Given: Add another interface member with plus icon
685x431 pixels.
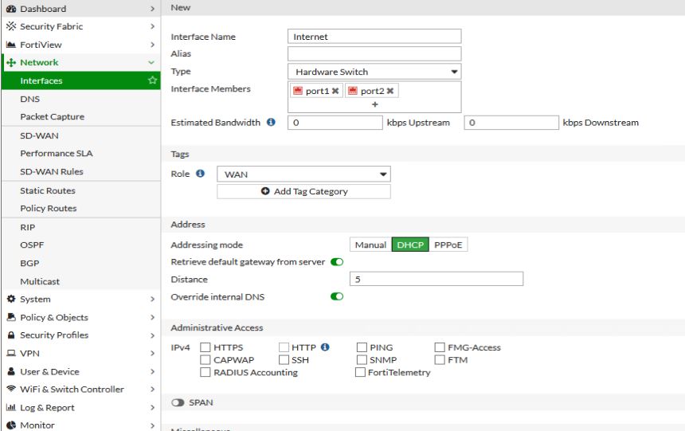Looking at the screenshot, I should coord(374,104).
